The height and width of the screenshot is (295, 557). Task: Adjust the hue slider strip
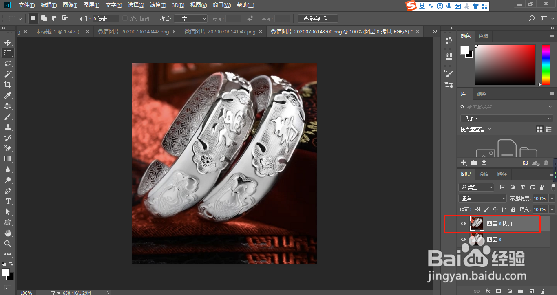(546, 65)
